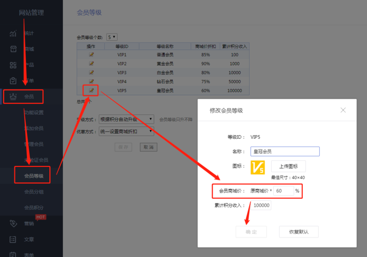Viewport: 367px width, 257px height.
Task: Open 会员等级 submenu item
Action: (34, 176)
